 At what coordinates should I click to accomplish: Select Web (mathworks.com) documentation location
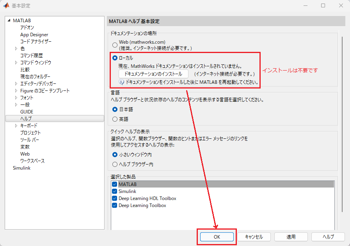(115, 45)
